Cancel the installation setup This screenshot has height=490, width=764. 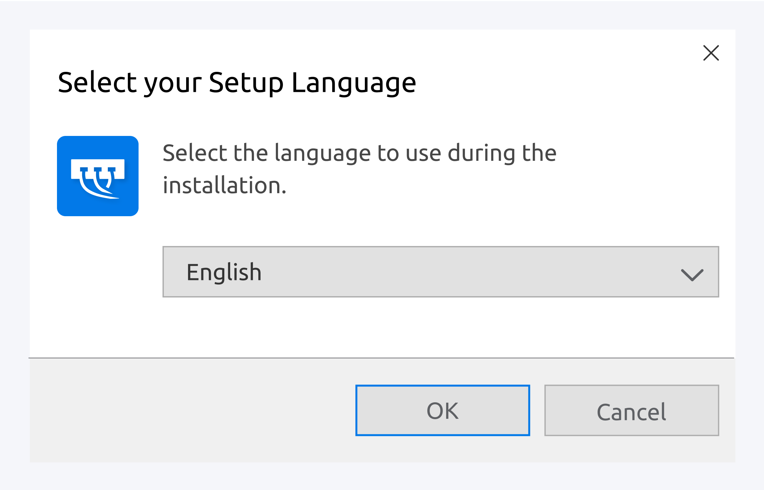tap(632, 410)
